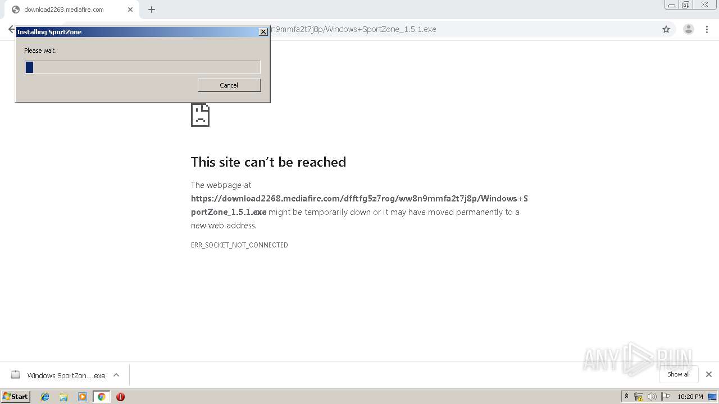Open the downloaded Windows SportZon....exe item
The width and height of the screenshot is (719, 404).
click(x=66, y=375)
